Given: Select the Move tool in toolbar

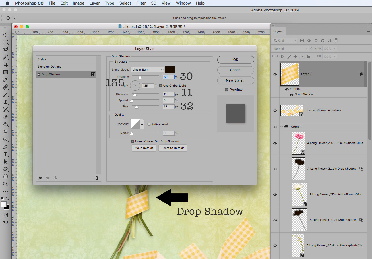Looking at the screenshot, I should click(x=5, y=35).
